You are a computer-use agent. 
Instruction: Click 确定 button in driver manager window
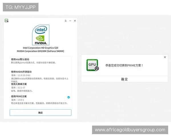(x=40, y=112)
